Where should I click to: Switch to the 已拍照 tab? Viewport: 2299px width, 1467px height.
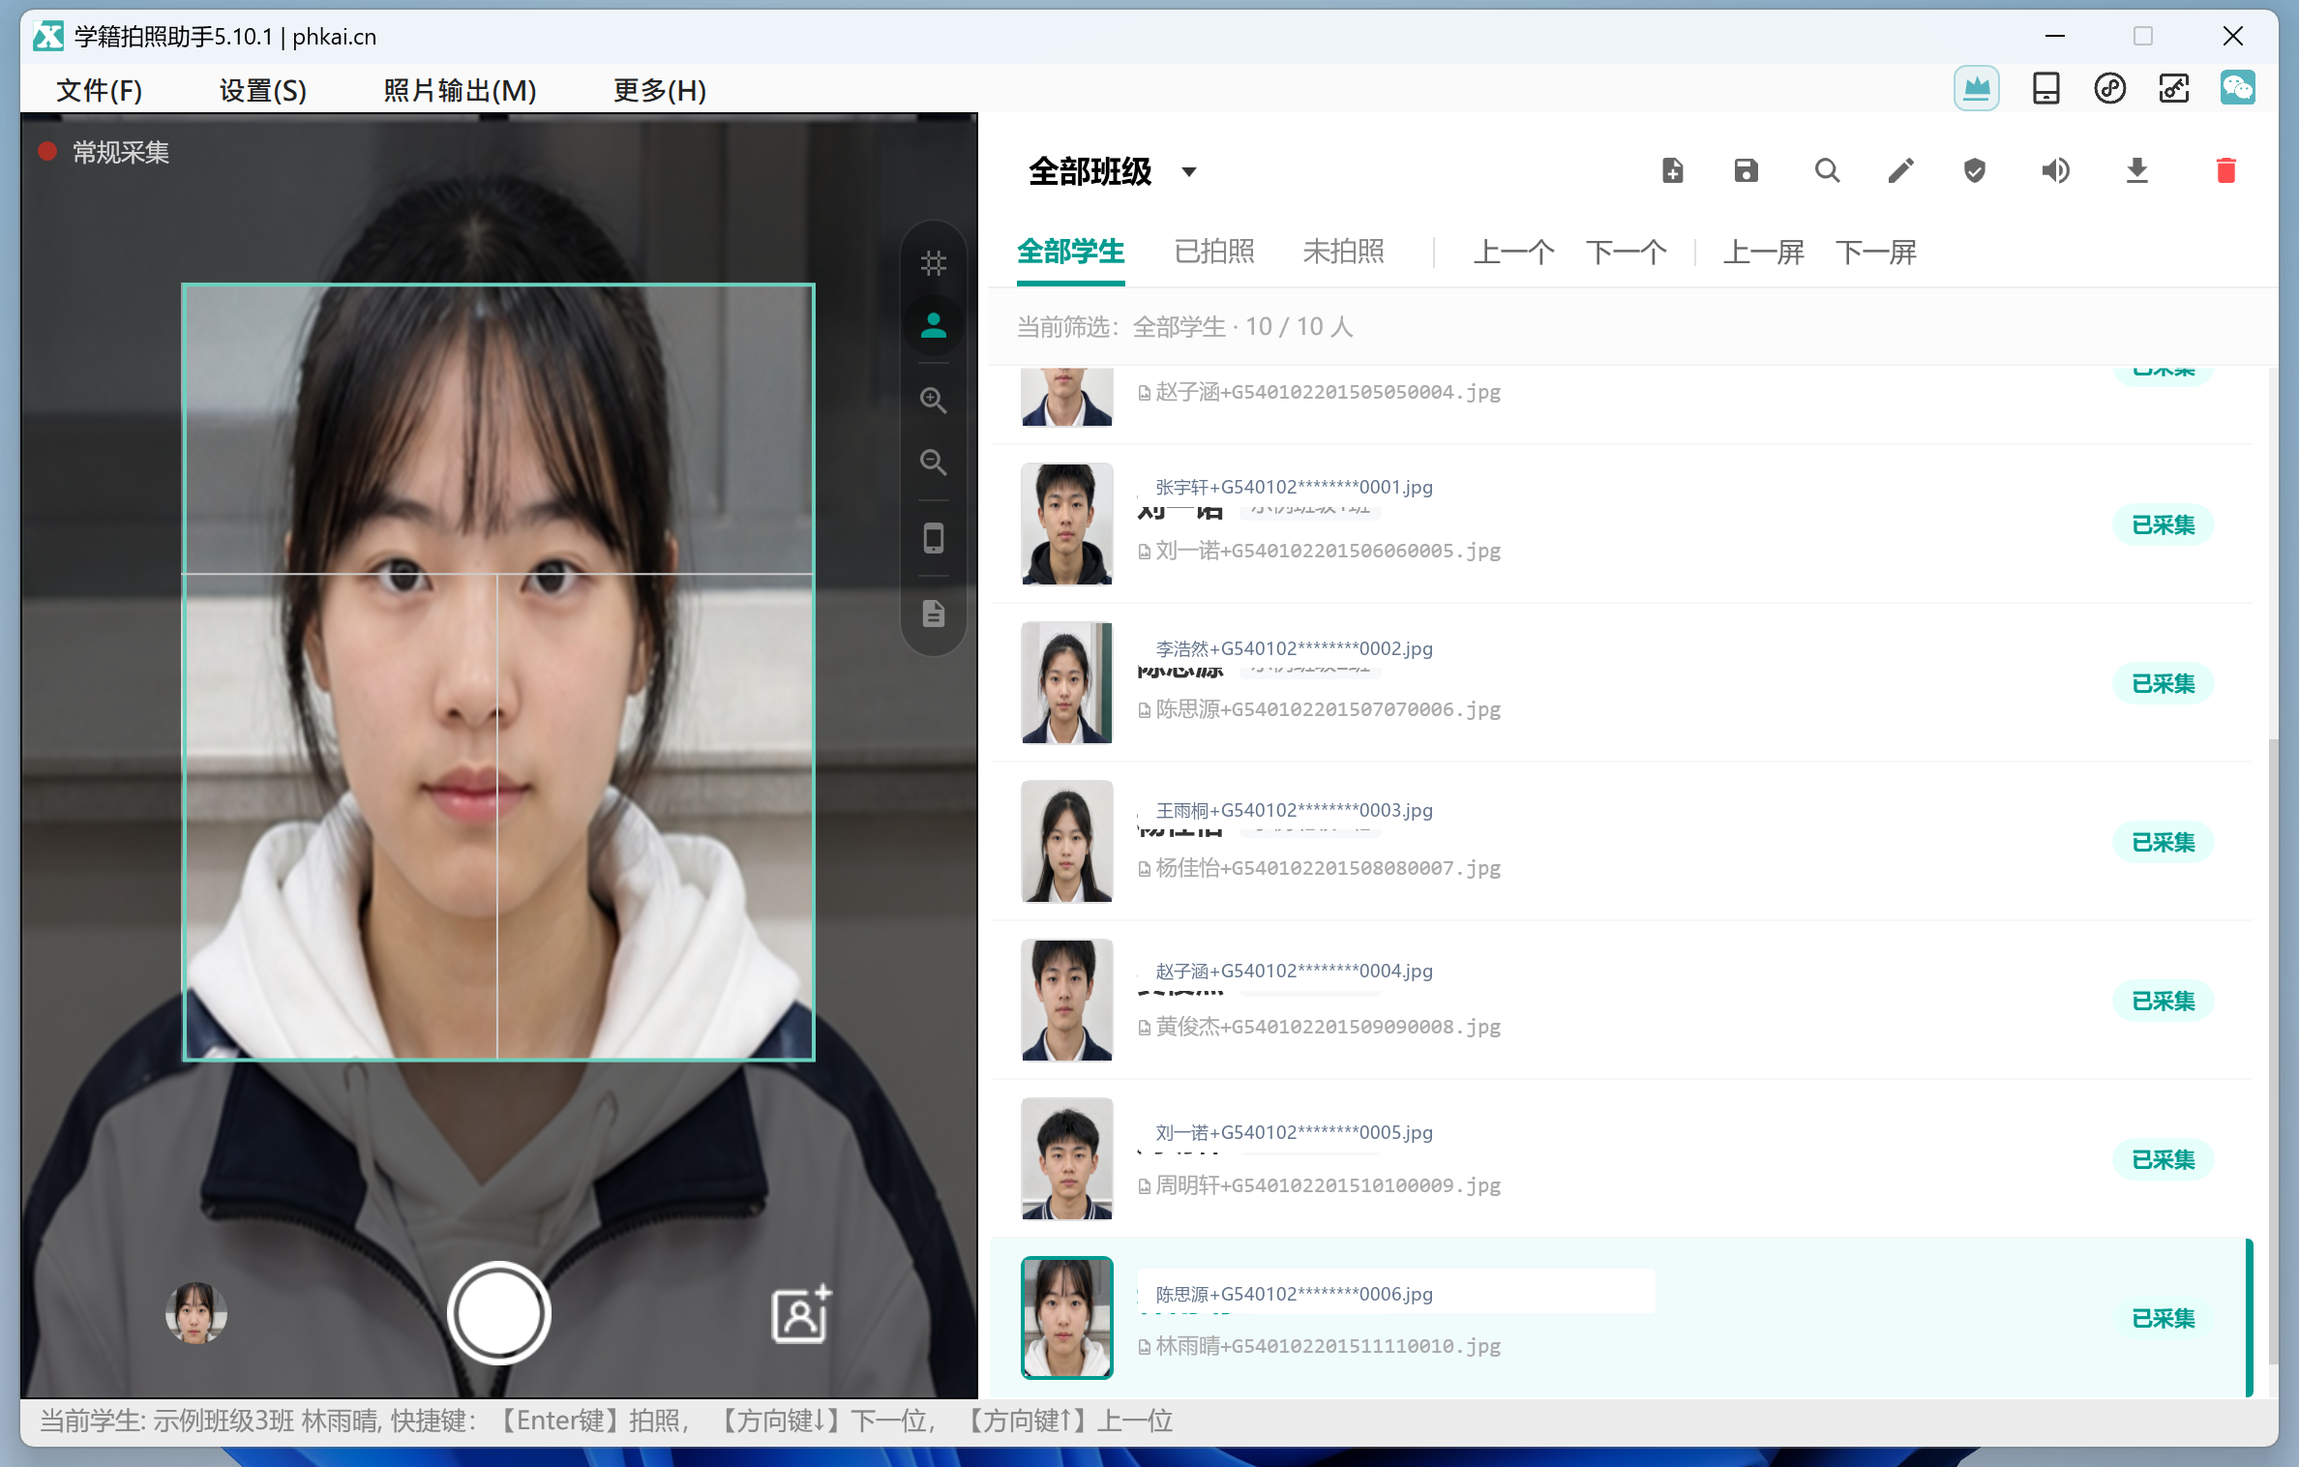1214,252
